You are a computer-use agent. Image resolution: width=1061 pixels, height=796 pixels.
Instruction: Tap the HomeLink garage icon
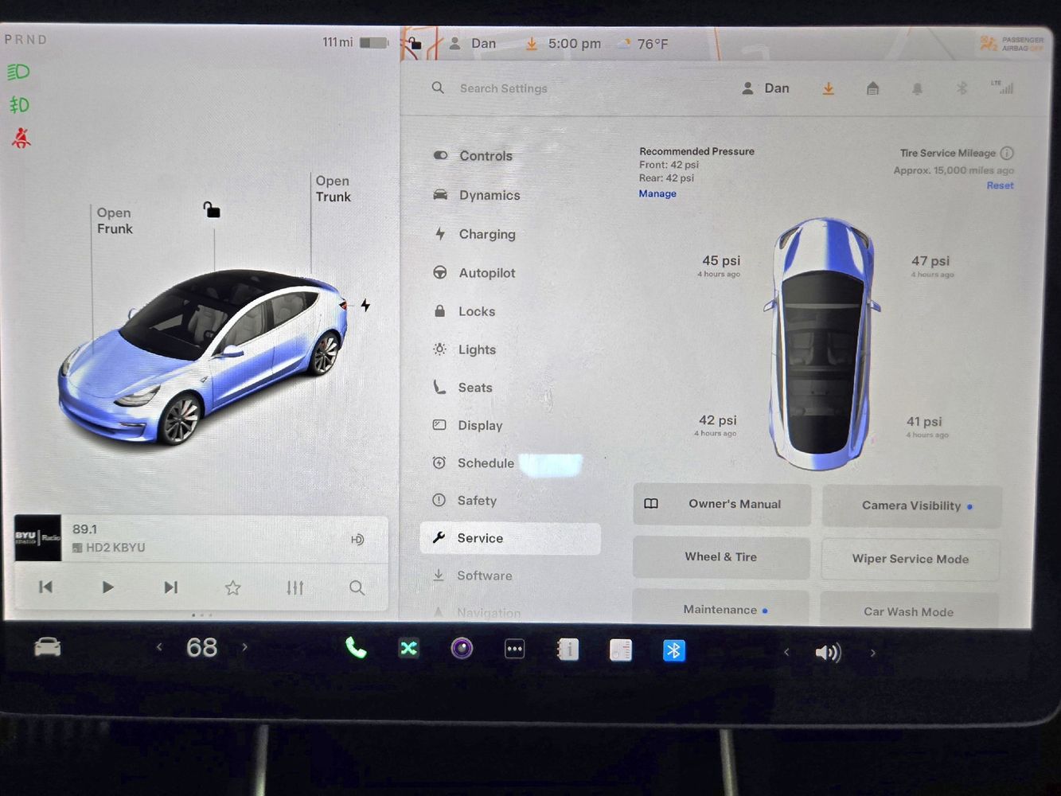tap(873, 88)
